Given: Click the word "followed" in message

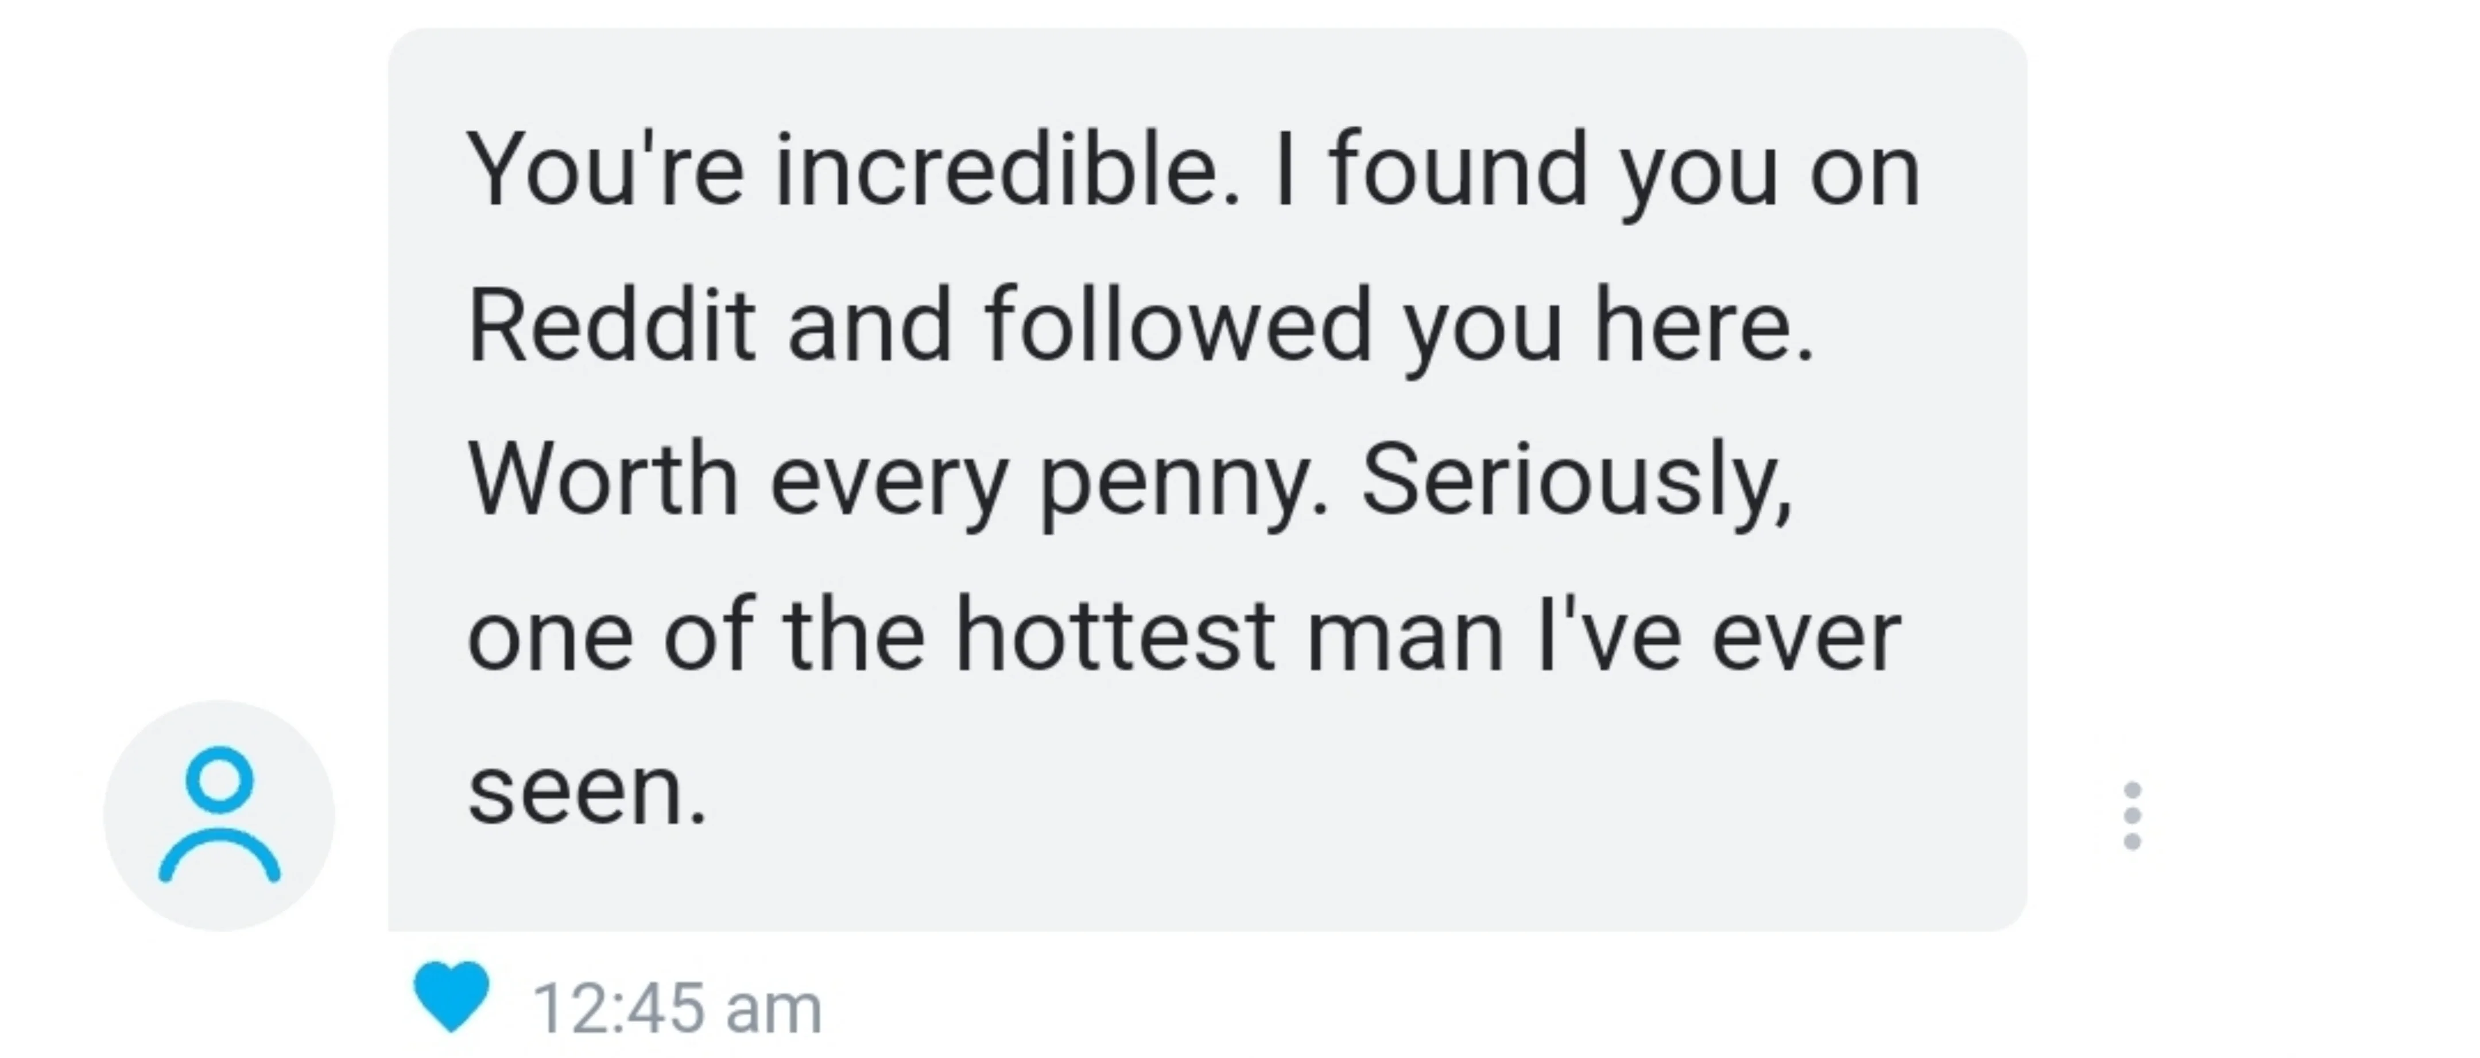Looking at the screenshot, I should (1176, 325).
